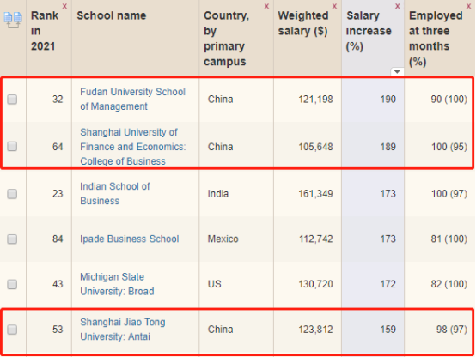This screenshot has width=476, height=357.
Task: Click the compare schools icon
Action: 13,21
